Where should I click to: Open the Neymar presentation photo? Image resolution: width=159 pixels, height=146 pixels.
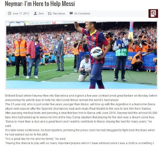(81, 55)
